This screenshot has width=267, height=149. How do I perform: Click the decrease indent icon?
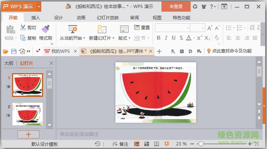pos(252,28)
